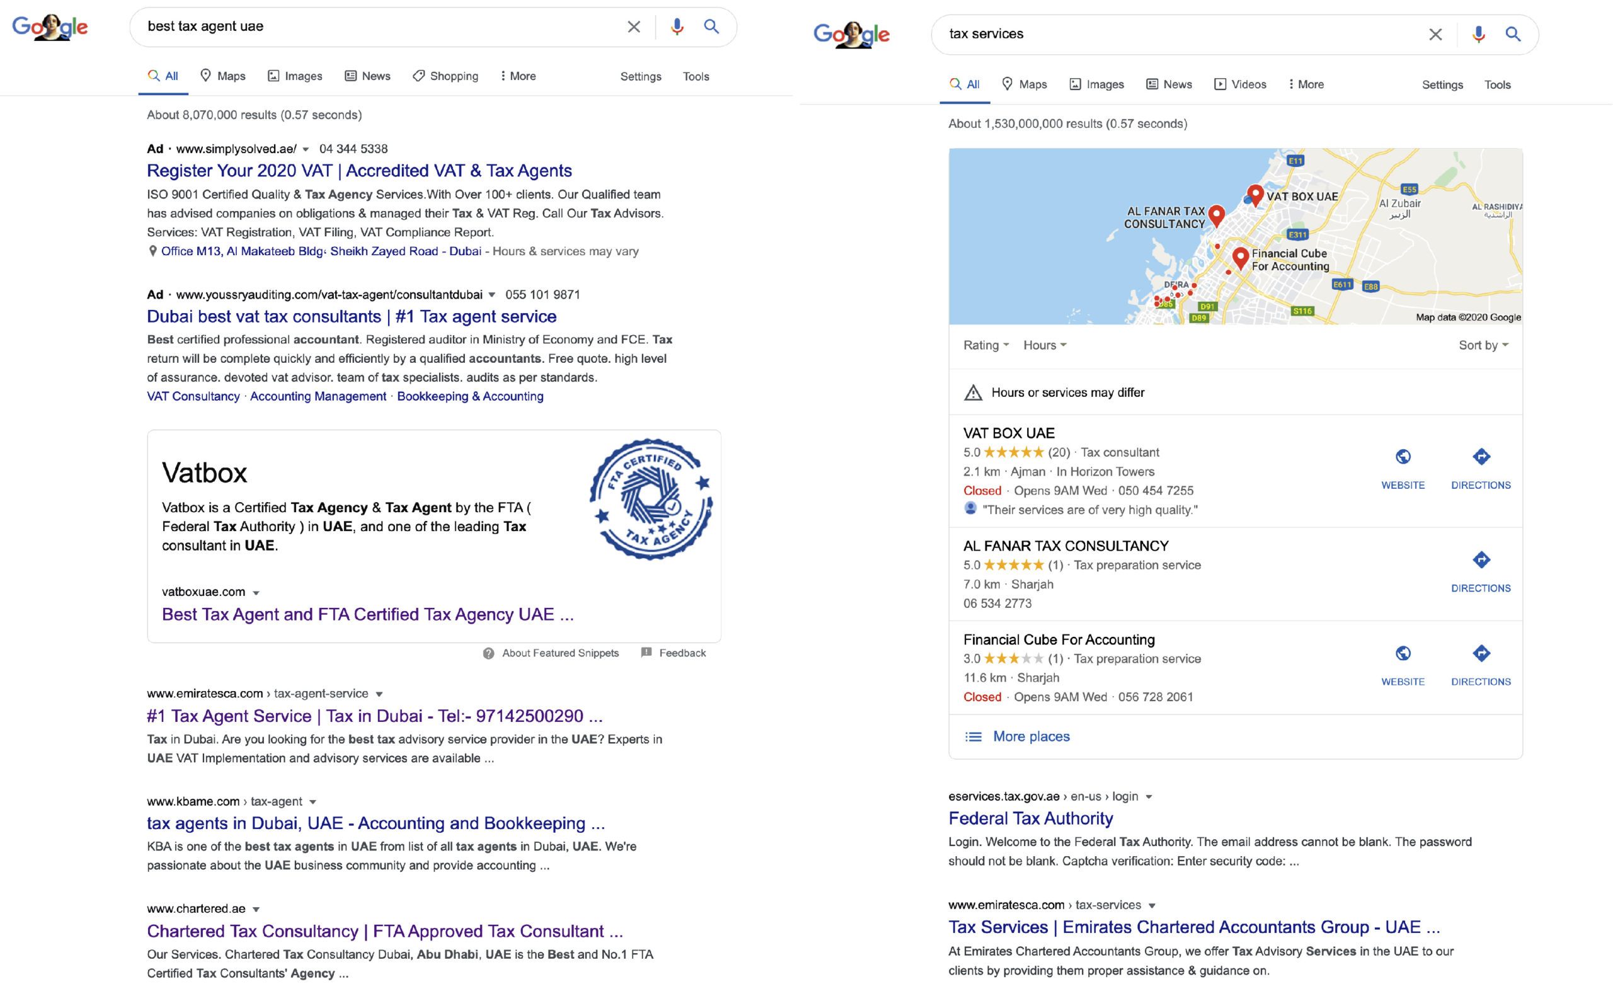Expand arrow next to vatboxuae.com
The width and height of the screenshot is (1613, 1001).
tap(256, 593)
